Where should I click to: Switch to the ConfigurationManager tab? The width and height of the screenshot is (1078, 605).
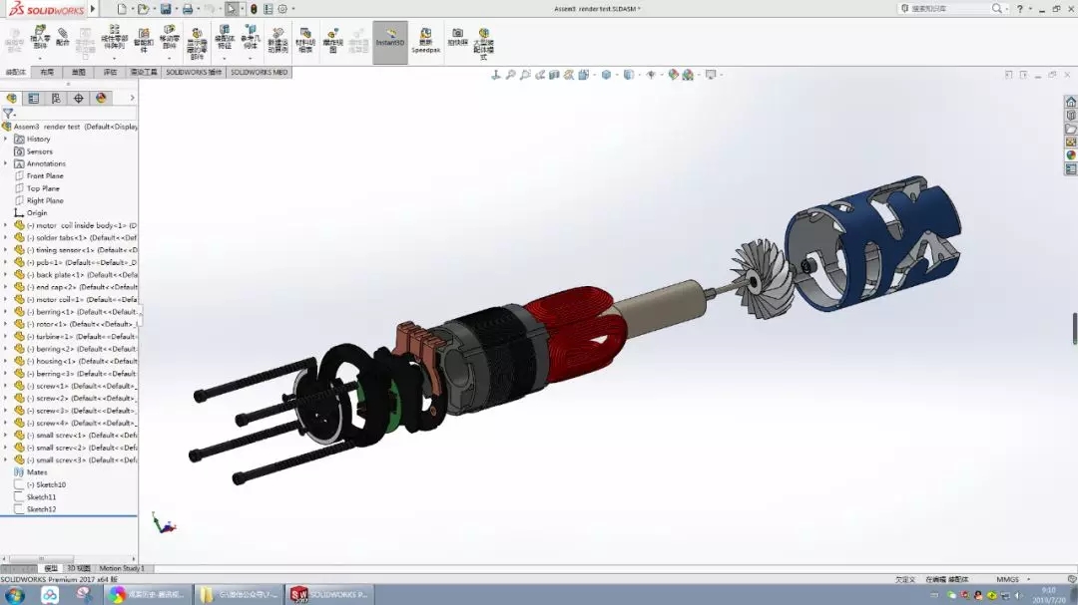[x=56, y=99]
